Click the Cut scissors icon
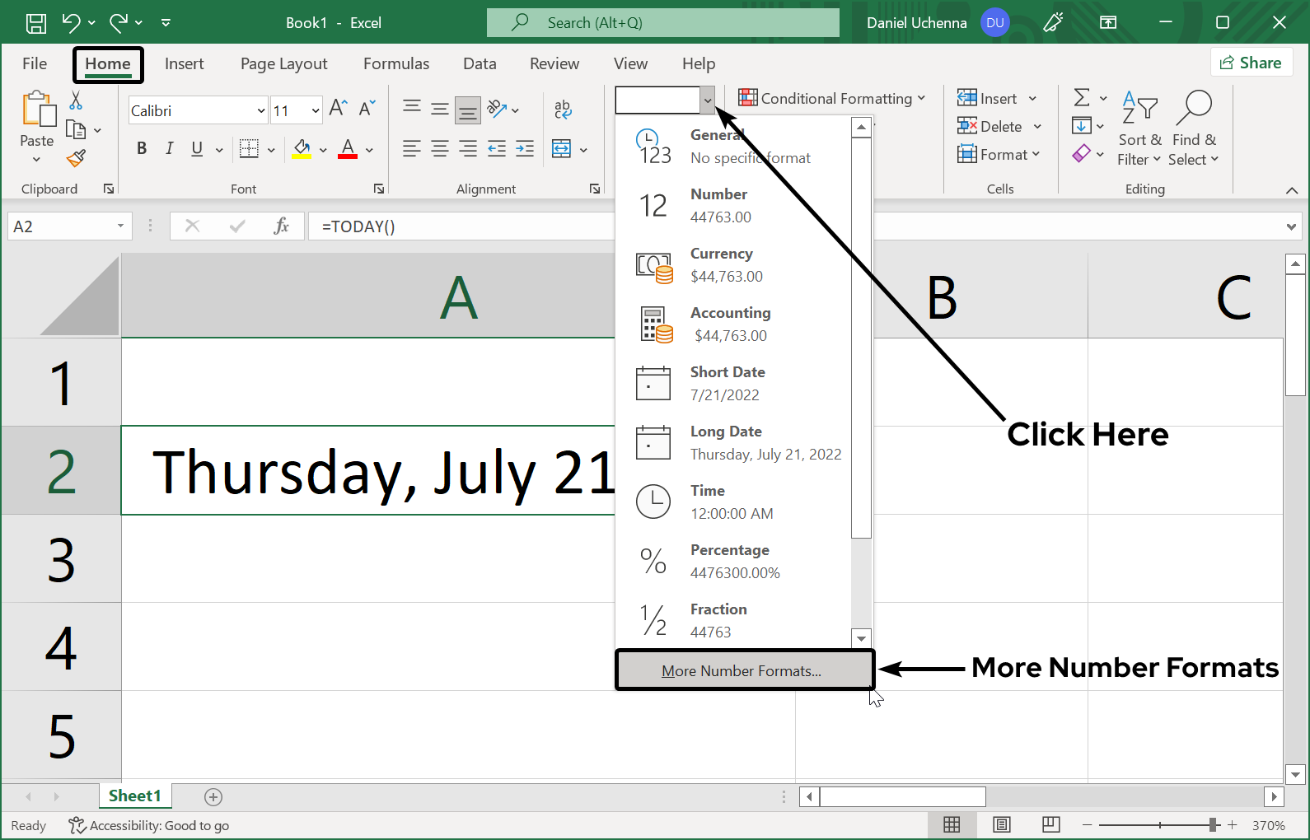Viewport: 1310px width, 840px height. click(x=76, y=100)
